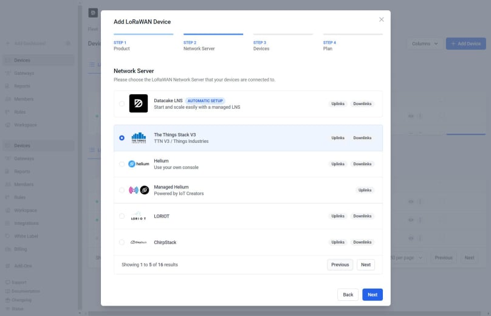Image resolution: width=491 pixels, height=316 pixels.
Task: Open the Columns dropdown
Action: 425,44
